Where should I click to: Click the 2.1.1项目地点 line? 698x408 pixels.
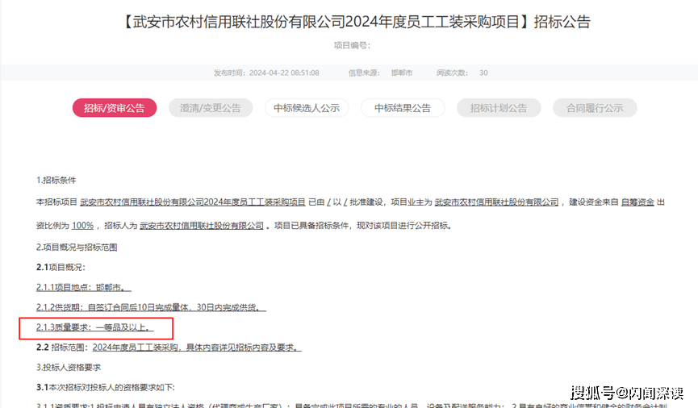click(83, 287)
